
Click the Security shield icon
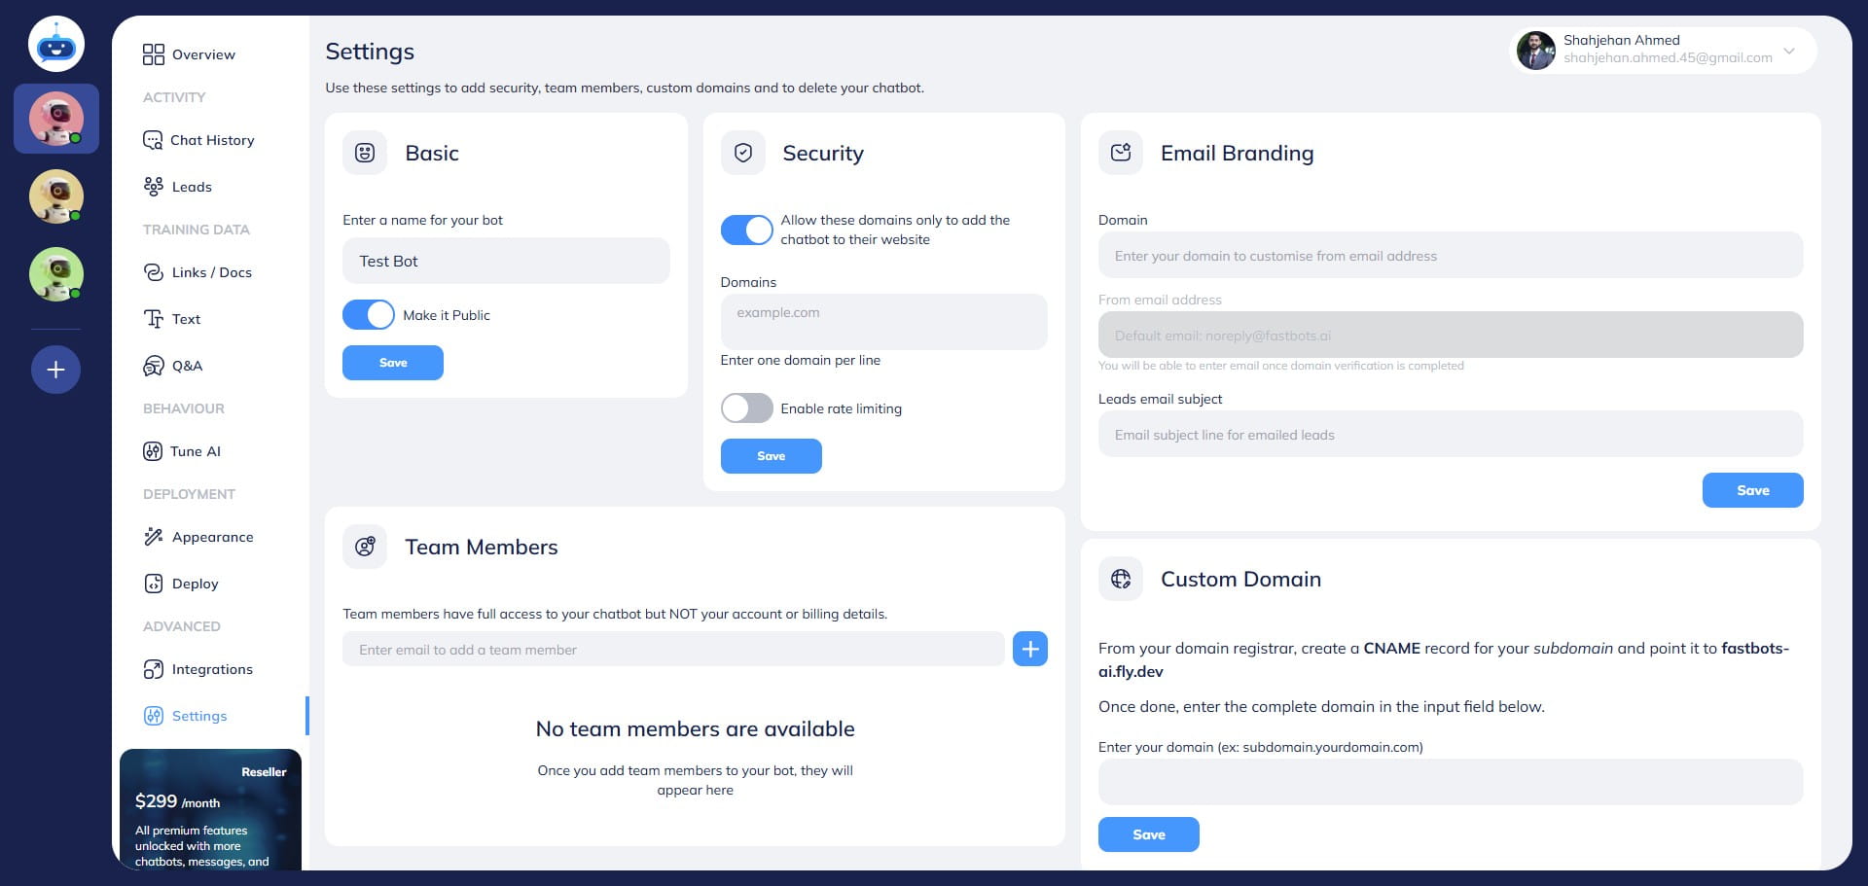[743, 153]
